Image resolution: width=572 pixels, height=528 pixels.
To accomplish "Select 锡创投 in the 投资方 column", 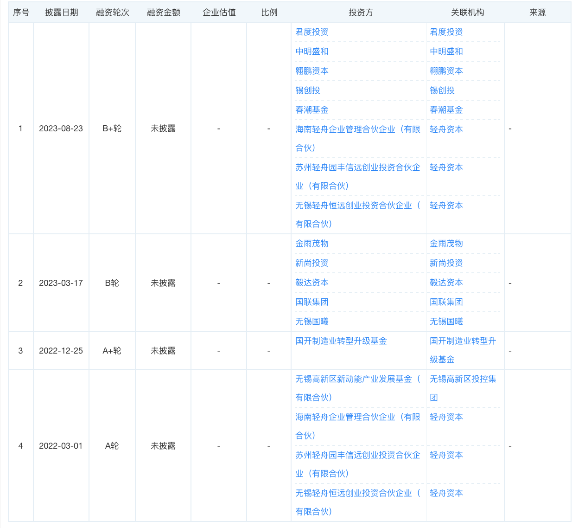I will tap(308, 90).
